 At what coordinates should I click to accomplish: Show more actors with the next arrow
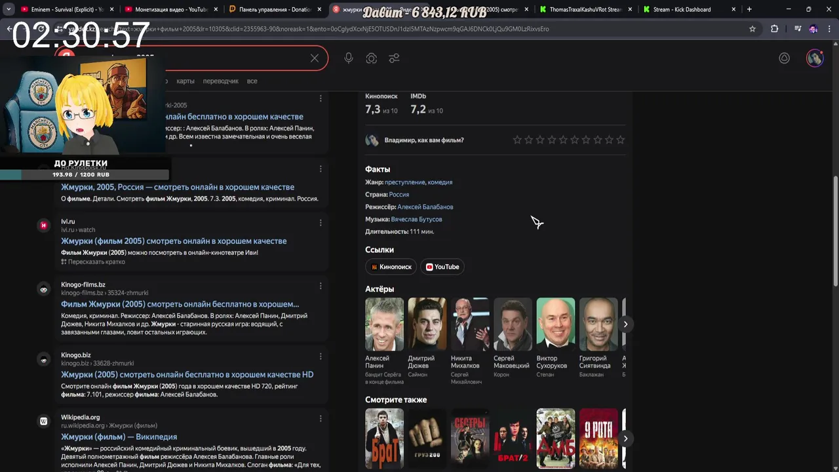625,324
